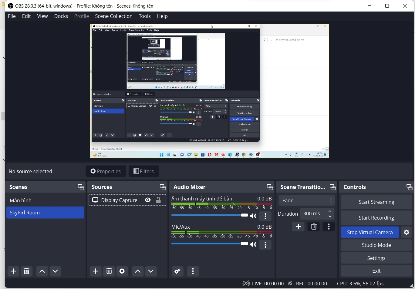The width and height of the screenshot is (415, 289).
Task: Open the Docks menu
Action: pos(61,16)
